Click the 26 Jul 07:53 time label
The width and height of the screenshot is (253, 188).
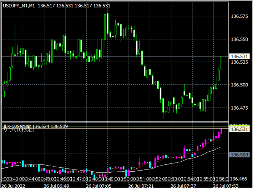coord(226,186)
